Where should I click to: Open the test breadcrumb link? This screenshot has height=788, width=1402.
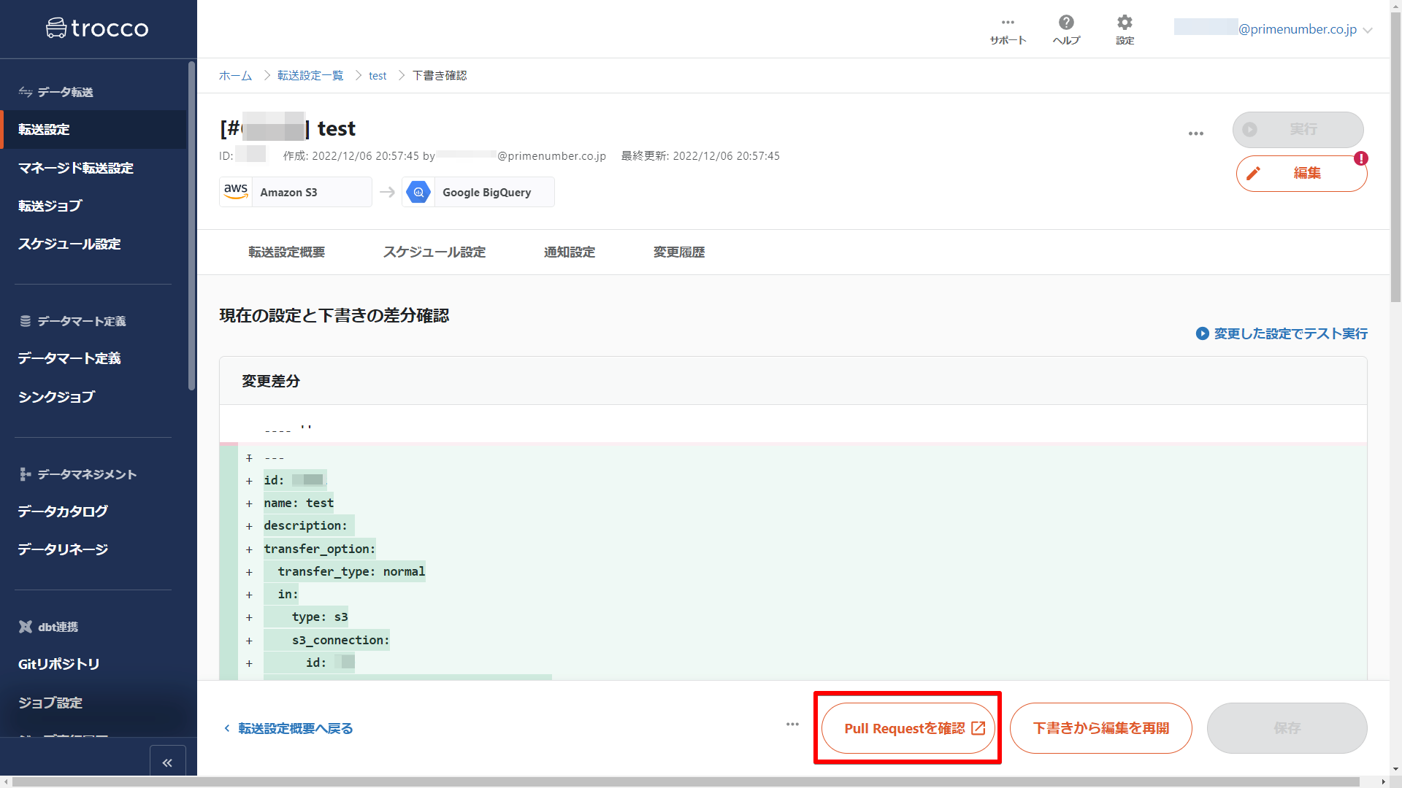coord(378,76)
